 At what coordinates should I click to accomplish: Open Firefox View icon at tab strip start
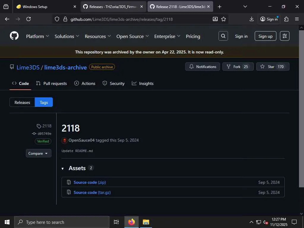[x=6, y=7]
